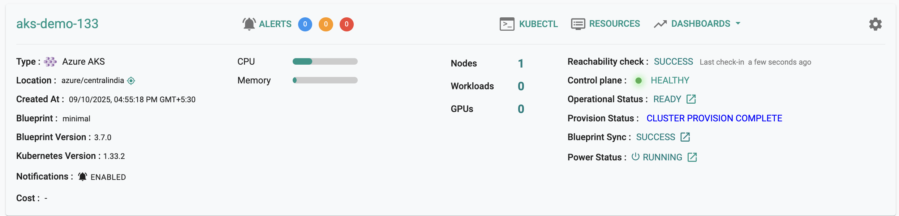Screen dimensions: 899x216
Task: Click the CPU usage bar
Action: tap(325, 62)
